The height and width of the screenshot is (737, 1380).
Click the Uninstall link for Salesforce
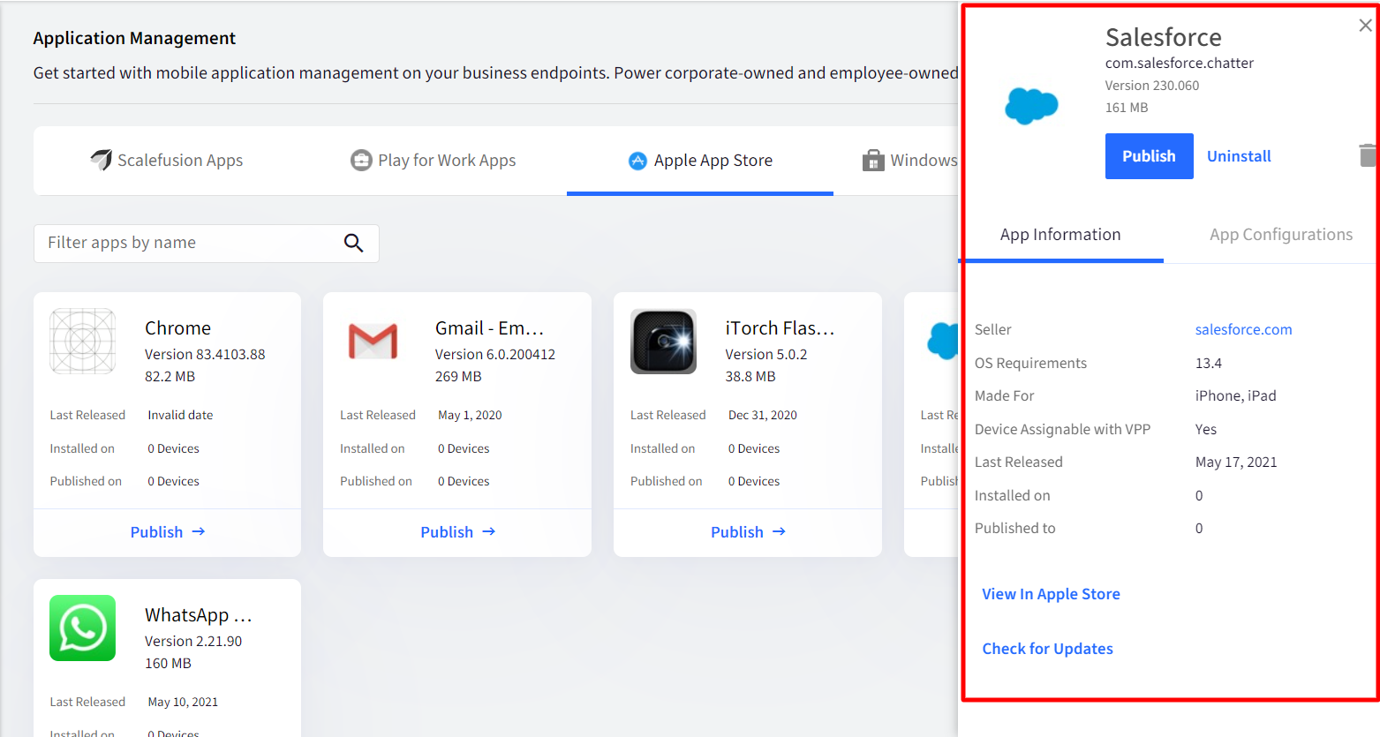coord(1239,156)
